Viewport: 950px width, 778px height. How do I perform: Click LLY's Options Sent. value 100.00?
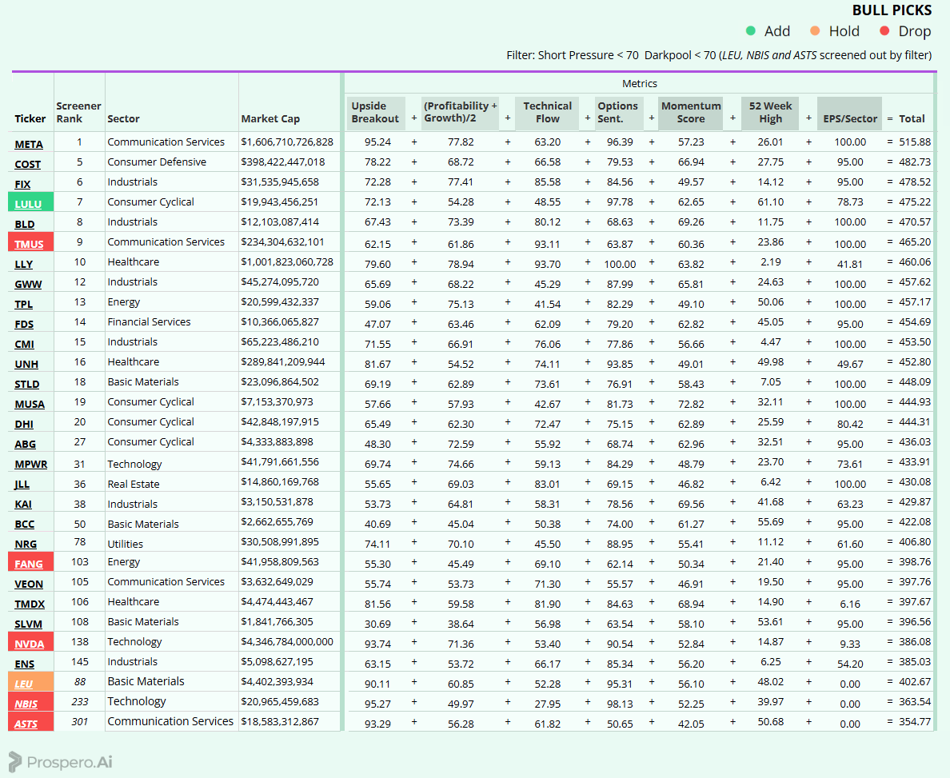click(620, 264)
